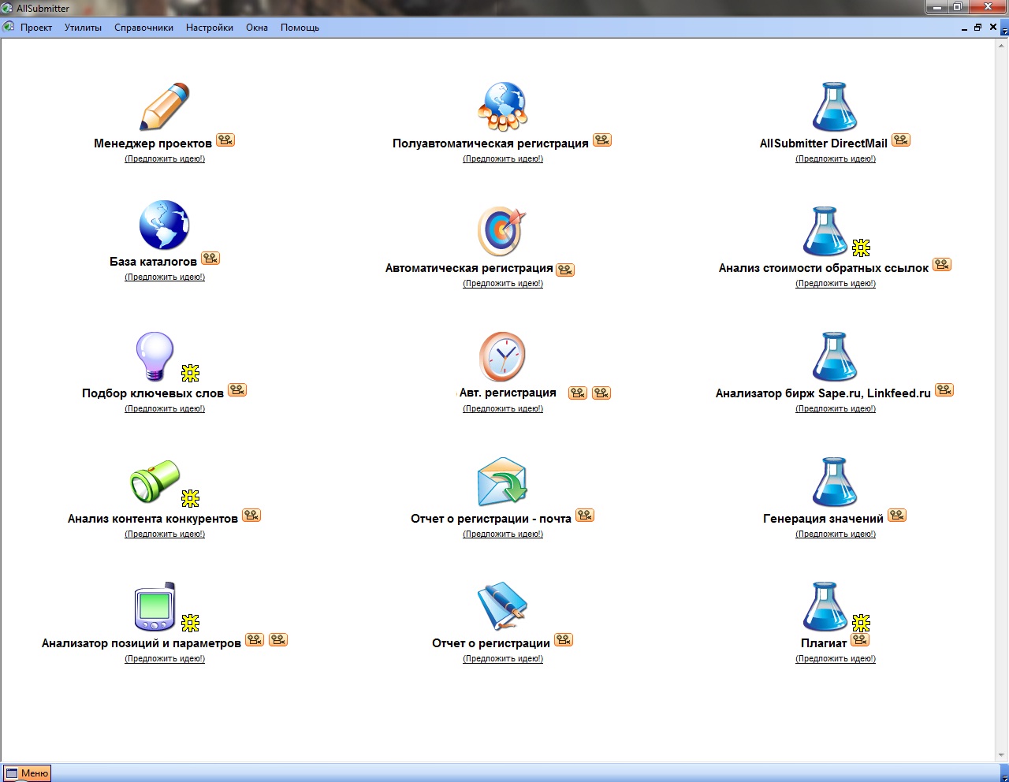Click the Отчет о регистрации pen-and-notebook icon
The width and height of the screenshot is (1009, 782).
pos(502,606)
